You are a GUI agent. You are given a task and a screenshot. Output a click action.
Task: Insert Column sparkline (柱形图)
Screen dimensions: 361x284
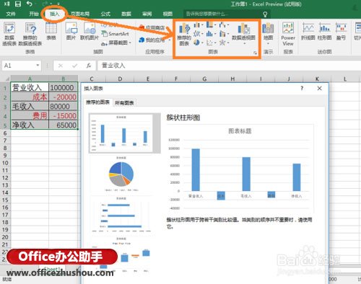[324, 31]
